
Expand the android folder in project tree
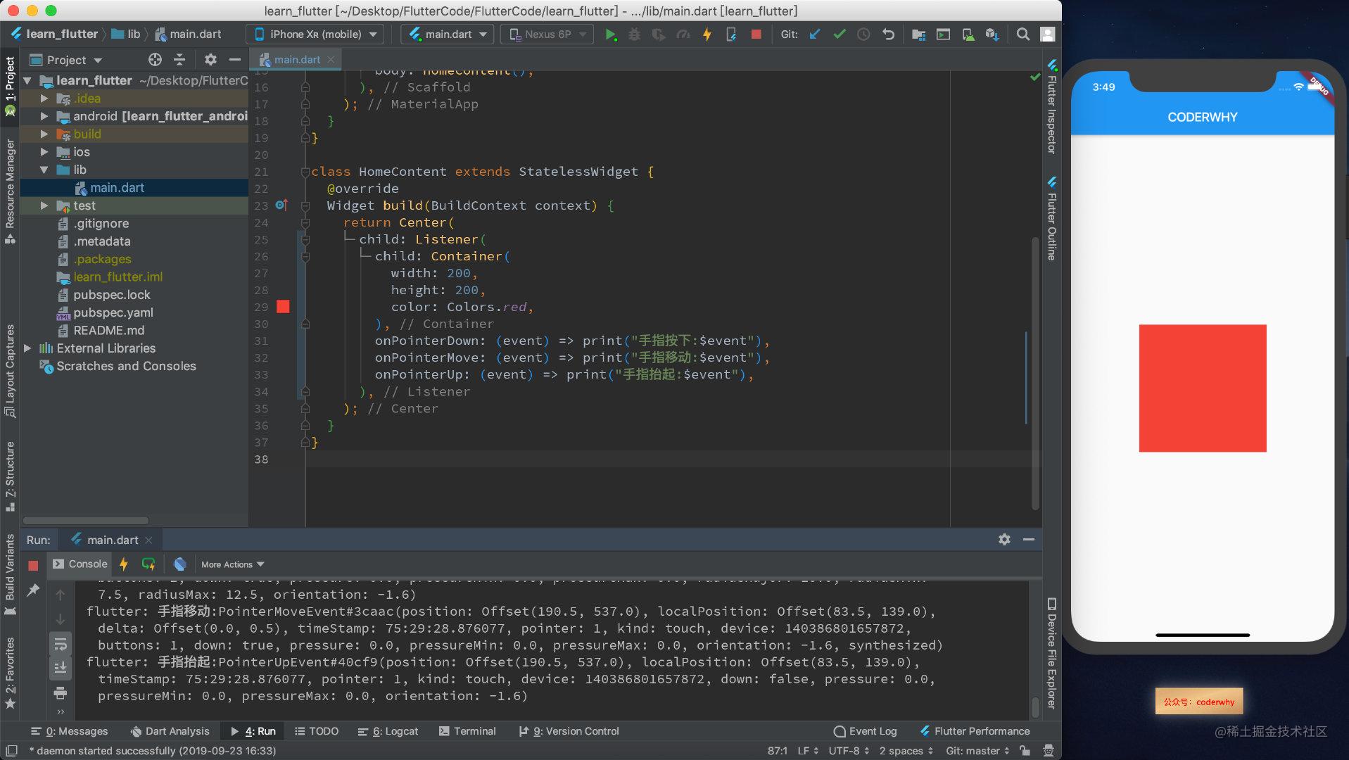(44, 116)
